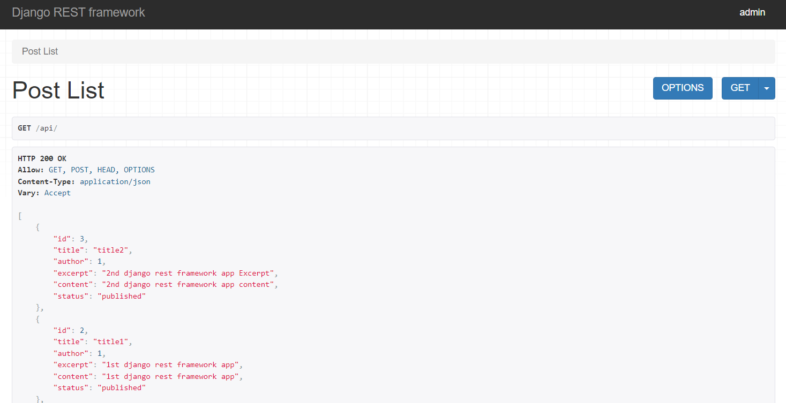Send an OPTIONS request
The image size is (786, 403).
(683, 88)
